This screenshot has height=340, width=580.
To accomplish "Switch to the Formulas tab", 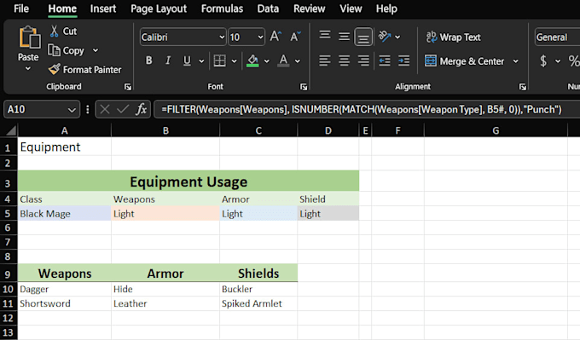I will pyautogui.click(x=222, y=9).
